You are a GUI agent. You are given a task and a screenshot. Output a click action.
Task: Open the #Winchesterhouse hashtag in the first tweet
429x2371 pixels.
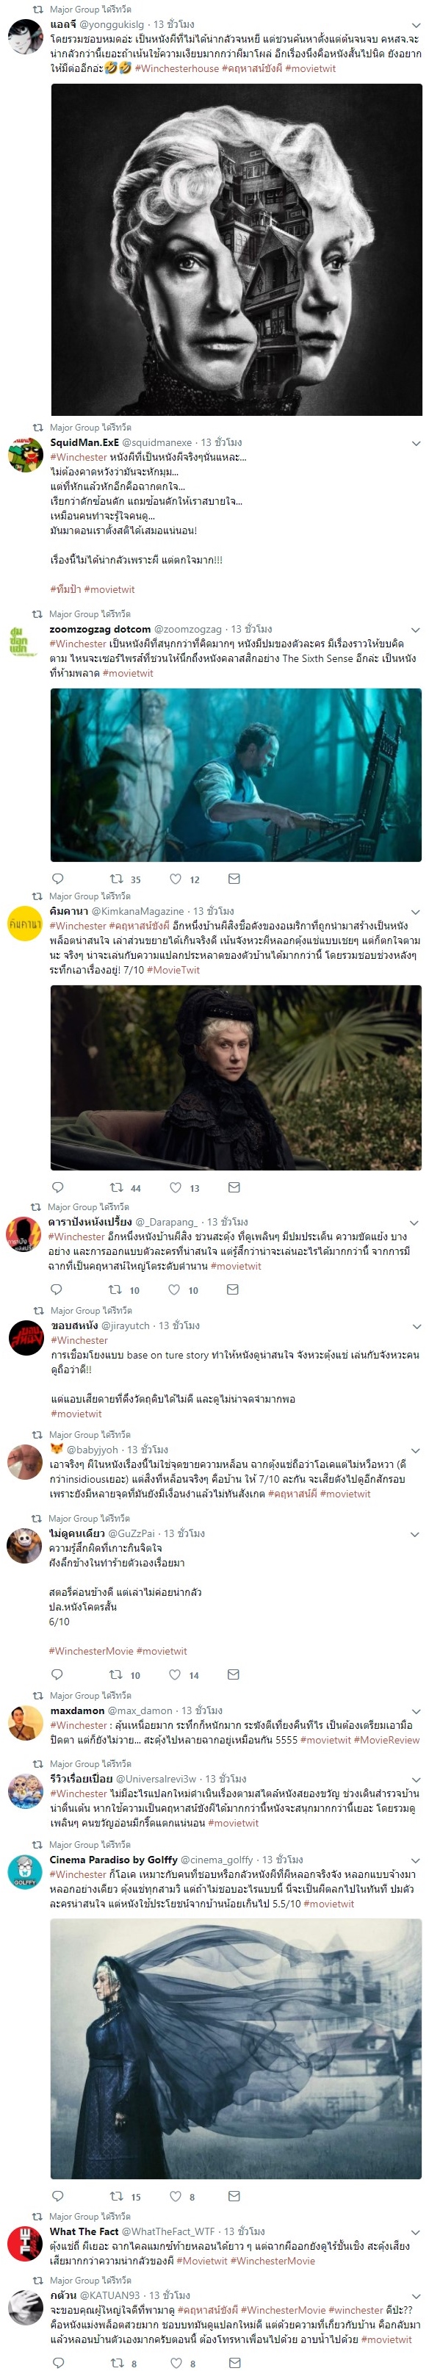coord(177,68)
